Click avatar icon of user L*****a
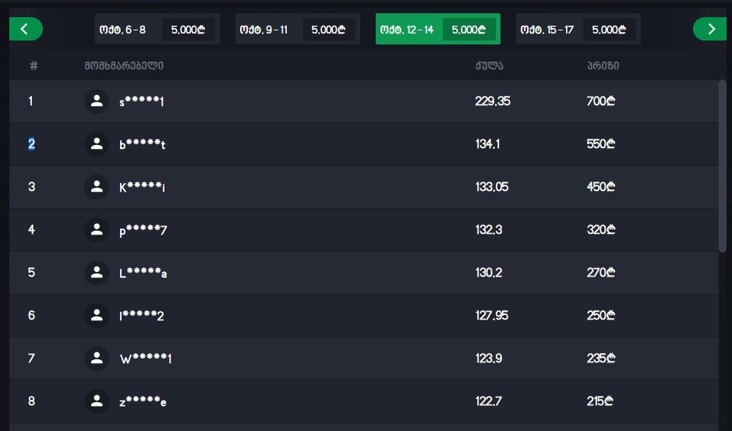Image resolution: width=732 pixels, height=431 pixels. tap(97, 273)
